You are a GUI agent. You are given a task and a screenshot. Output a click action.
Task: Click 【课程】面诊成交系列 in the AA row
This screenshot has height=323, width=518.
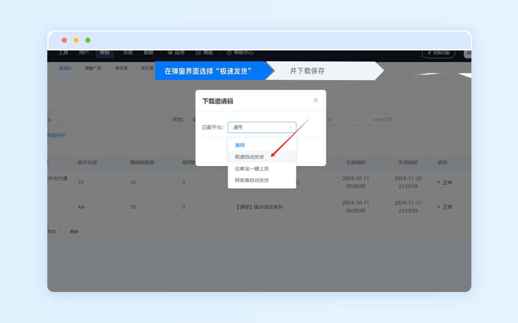coord(259,207)
